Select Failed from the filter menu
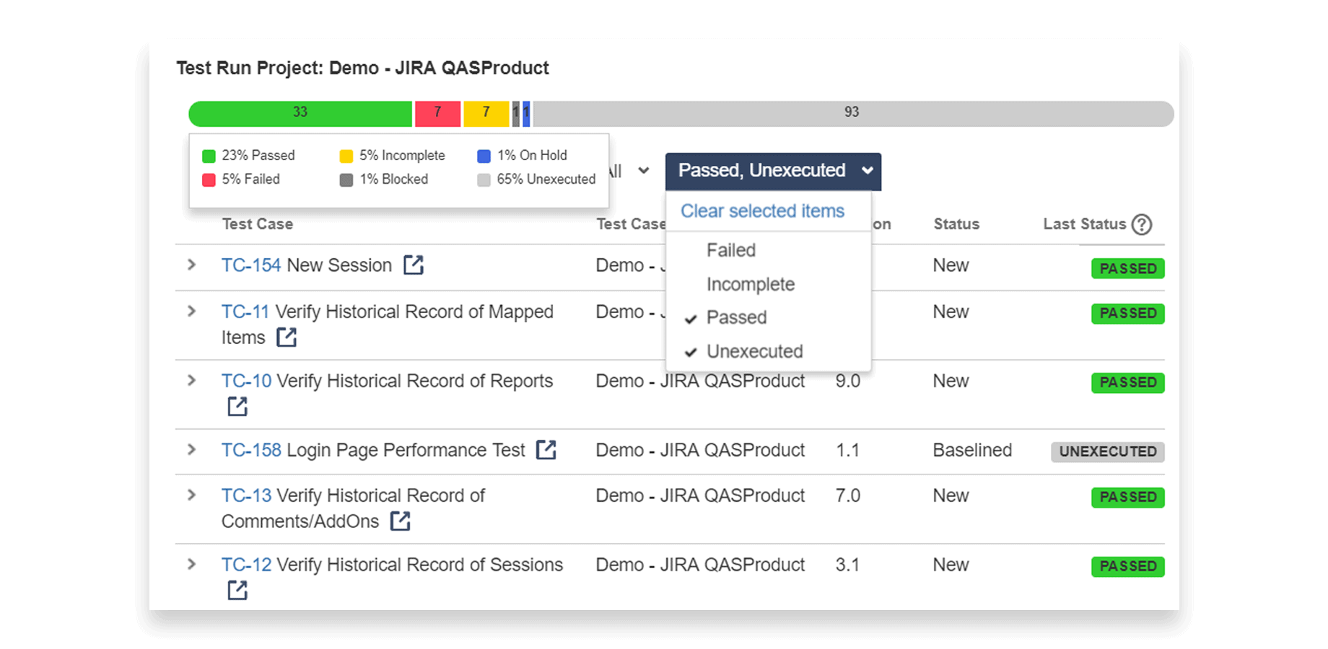 coord(730,250)
